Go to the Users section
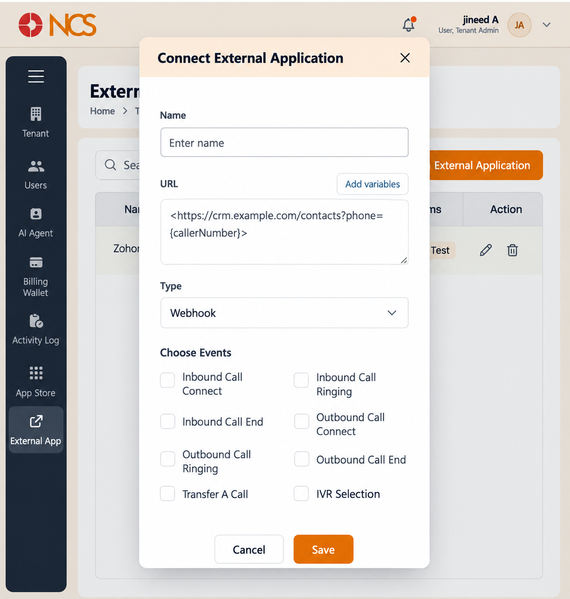 tap(36, 175)
